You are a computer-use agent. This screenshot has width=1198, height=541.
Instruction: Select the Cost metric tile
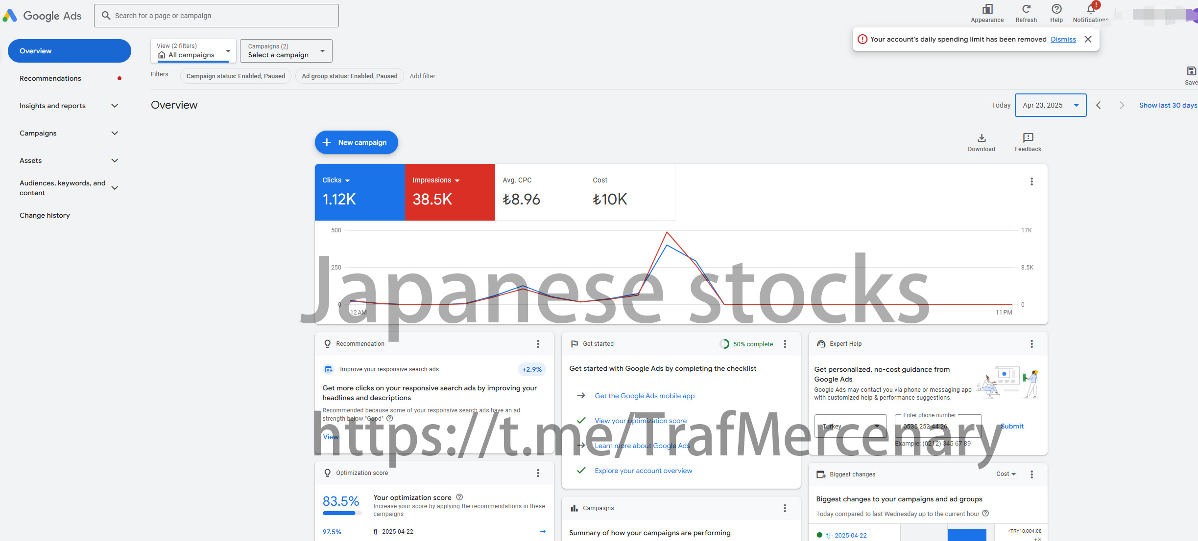pos(630,192)
